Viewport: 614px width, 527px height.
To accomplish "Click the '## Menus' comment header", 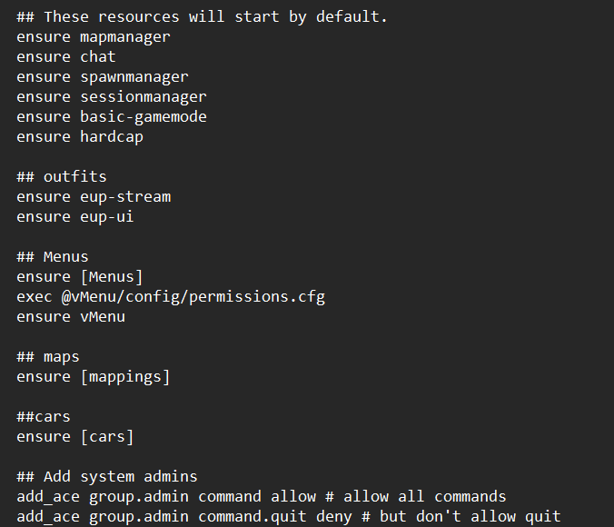I will point(53,257).
